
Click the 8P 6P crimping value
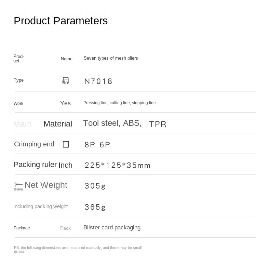(97, 145)
